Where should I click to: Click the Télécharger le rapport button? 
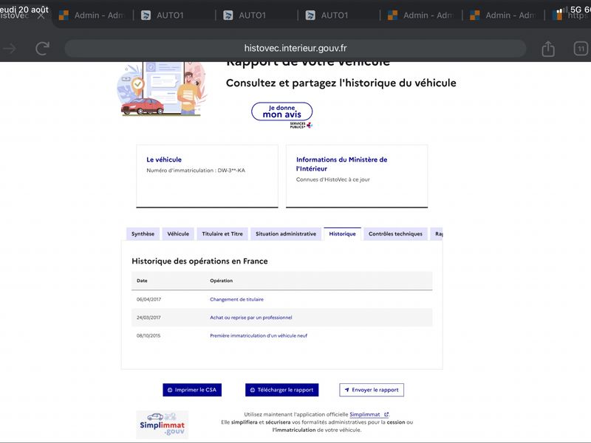(282, 390)
